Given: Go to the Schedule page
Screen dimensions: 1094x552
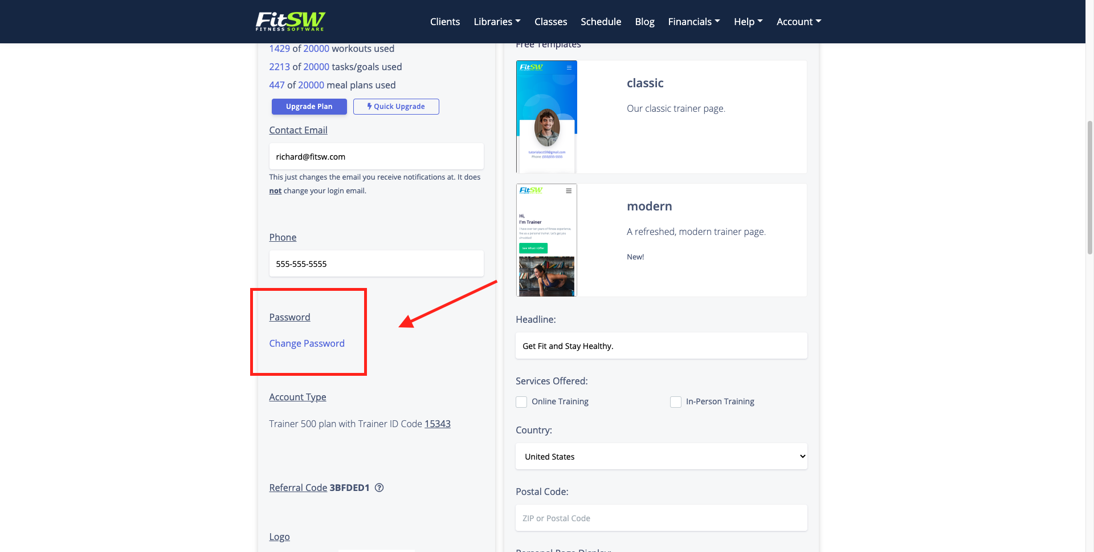Looking at the screenshot, I should click(601, 21).
